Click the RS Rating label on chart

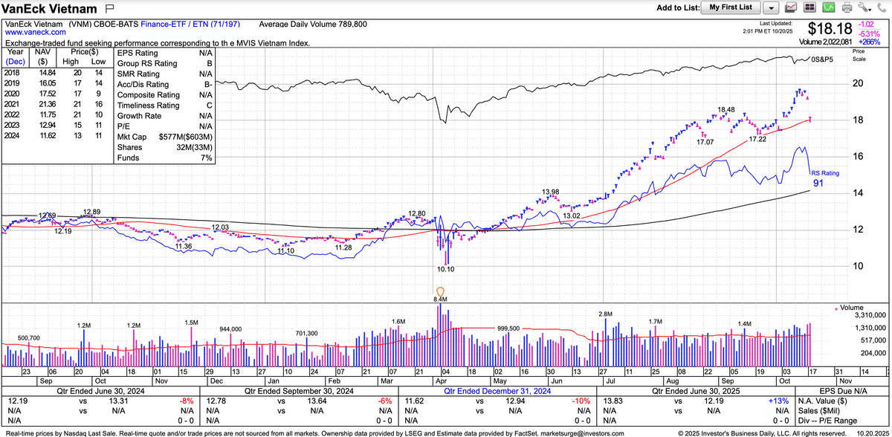click(824, 172)
